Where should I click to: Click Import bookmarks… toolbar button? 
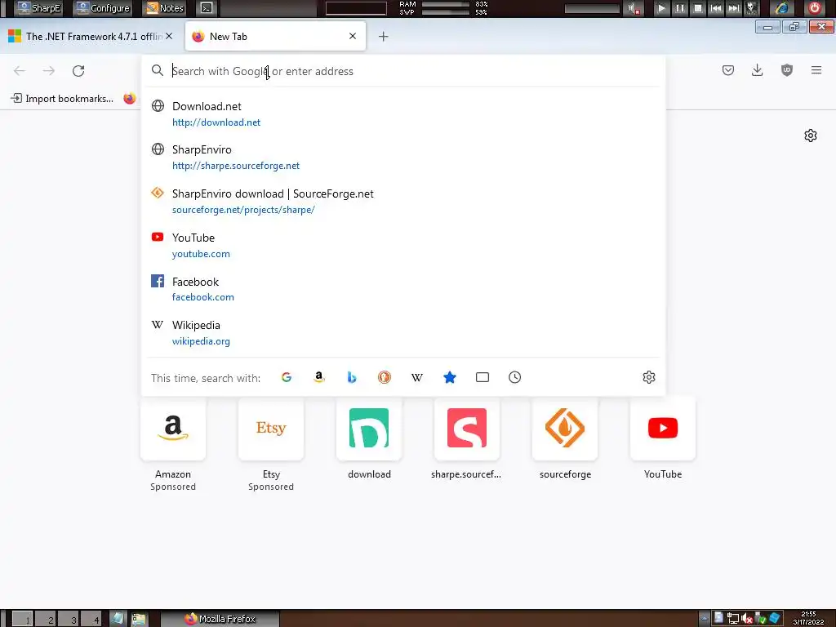click(62, 99)
